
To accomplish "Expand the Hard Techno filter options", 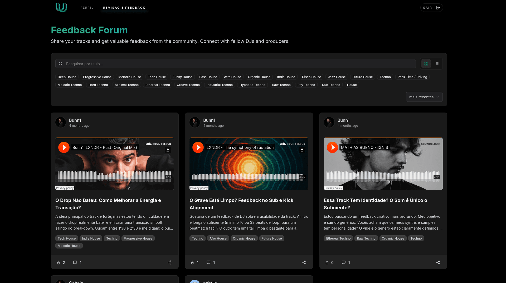I will point(98,85).
